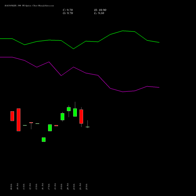Image resolution: width=196 pixels, height=196 pixels.
Task: Select the red candle above 09 Feb
Action: (x=12, y=116)
